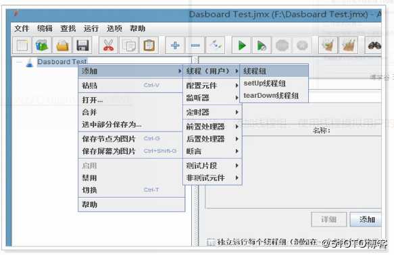Open the 文件 menu
This screenshot has height=255, width=394.
click(22, 28)
